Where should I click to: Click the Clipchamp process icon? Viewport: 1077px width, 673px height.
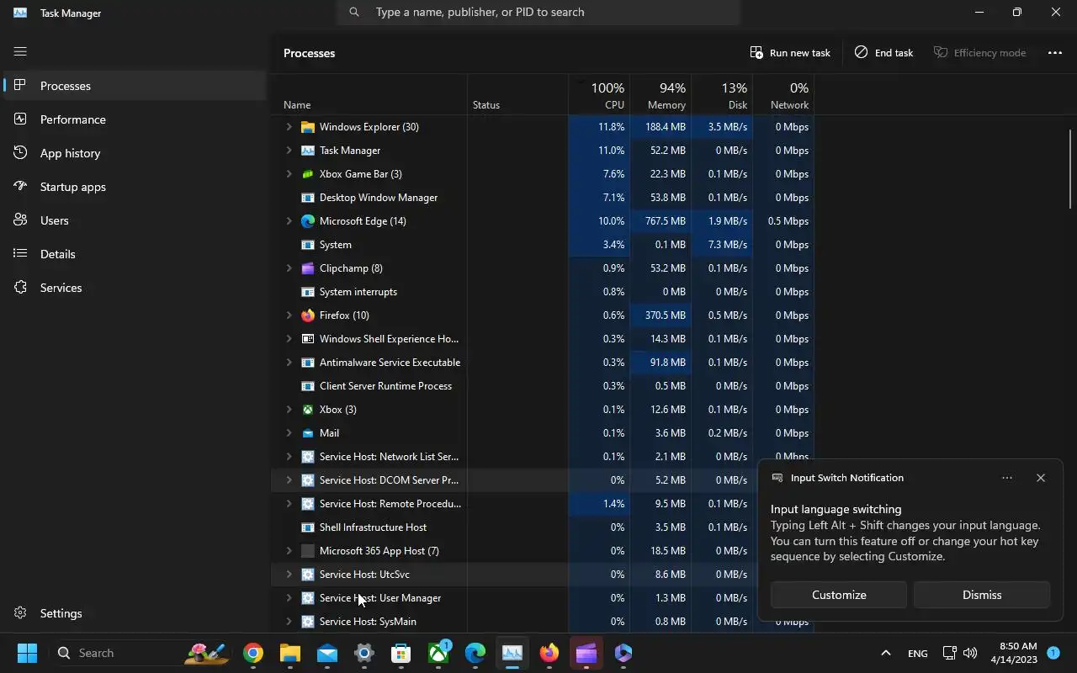(x=308, y=268)
